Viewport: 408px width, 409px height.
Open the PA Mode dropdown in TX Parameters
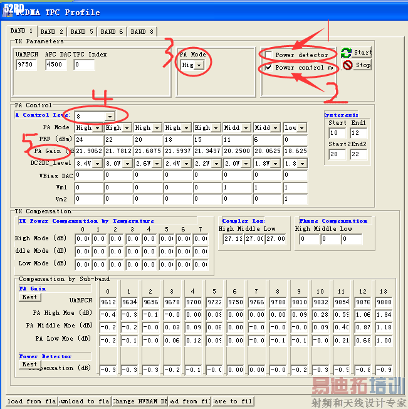[199, 65]
